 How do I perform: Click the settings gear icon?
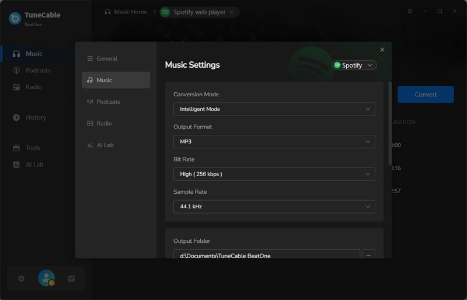coord(21,278)
